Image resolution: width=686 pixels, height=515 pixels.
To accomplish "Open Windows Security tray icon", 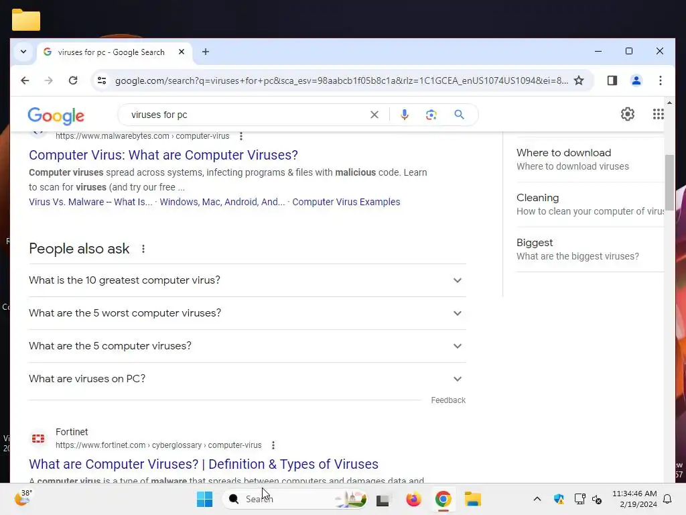I will [x=559, y=499].
